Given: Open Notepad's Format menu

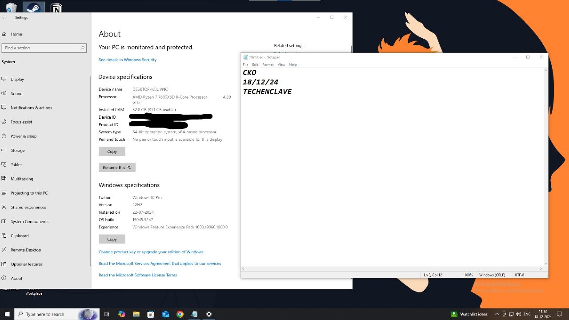Looking at the screenshot, I should pyautogui.click(x=268, y=64).
